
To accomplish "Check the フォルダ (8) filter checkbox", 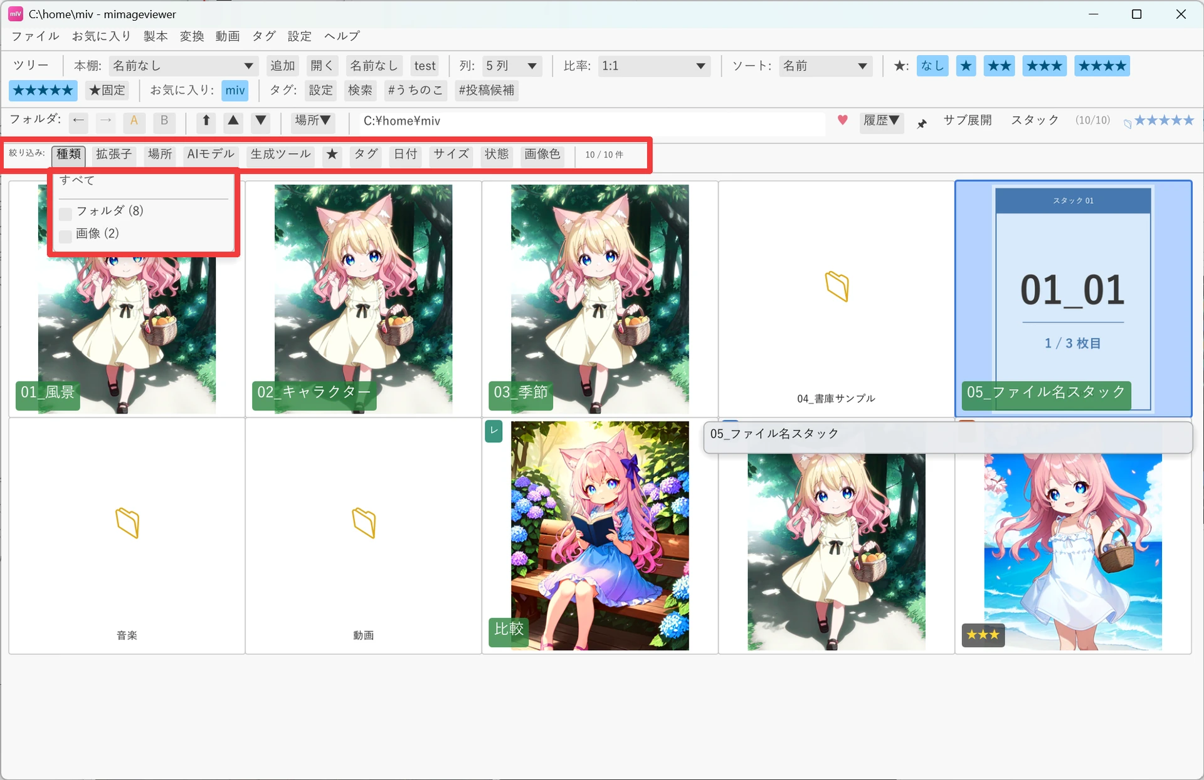I will coord(65,214).
